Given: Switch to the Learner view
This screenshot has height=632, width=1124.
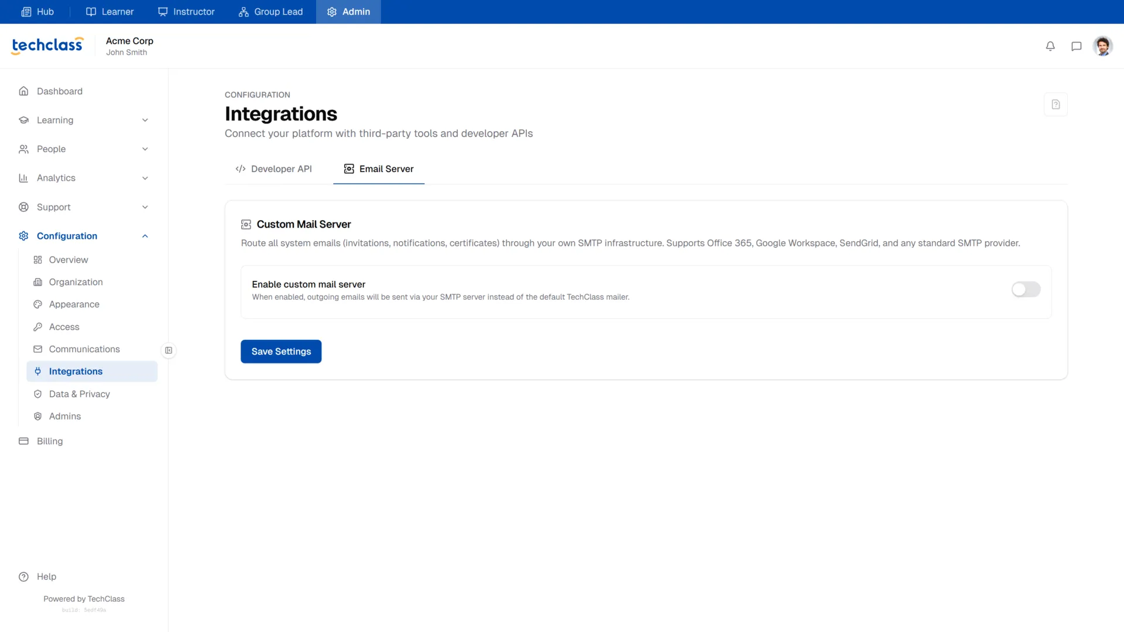Looking at the screenshot, I should click(109, 12).
